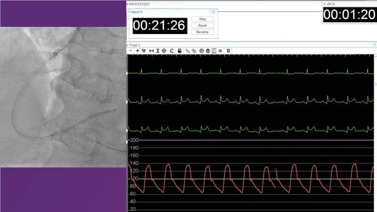Viewport: 377px width, 212px height.
Task: Click the printer icon in waveform toolbar
Action: (180, 50)
